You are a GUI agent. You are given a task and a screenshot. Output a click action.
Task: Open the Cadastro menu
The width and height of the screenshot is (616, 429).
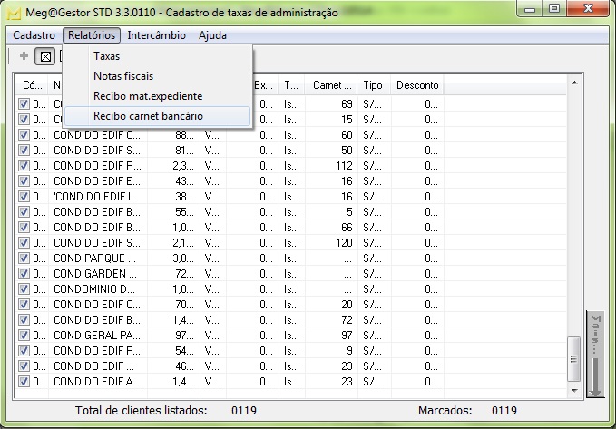(x=34, y=35)
